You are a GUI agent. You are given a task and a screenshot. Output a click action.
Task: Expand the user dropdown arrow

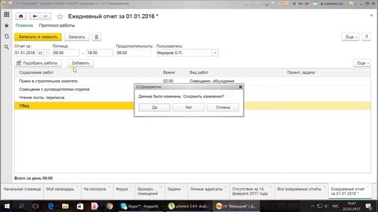click(215, 52)
